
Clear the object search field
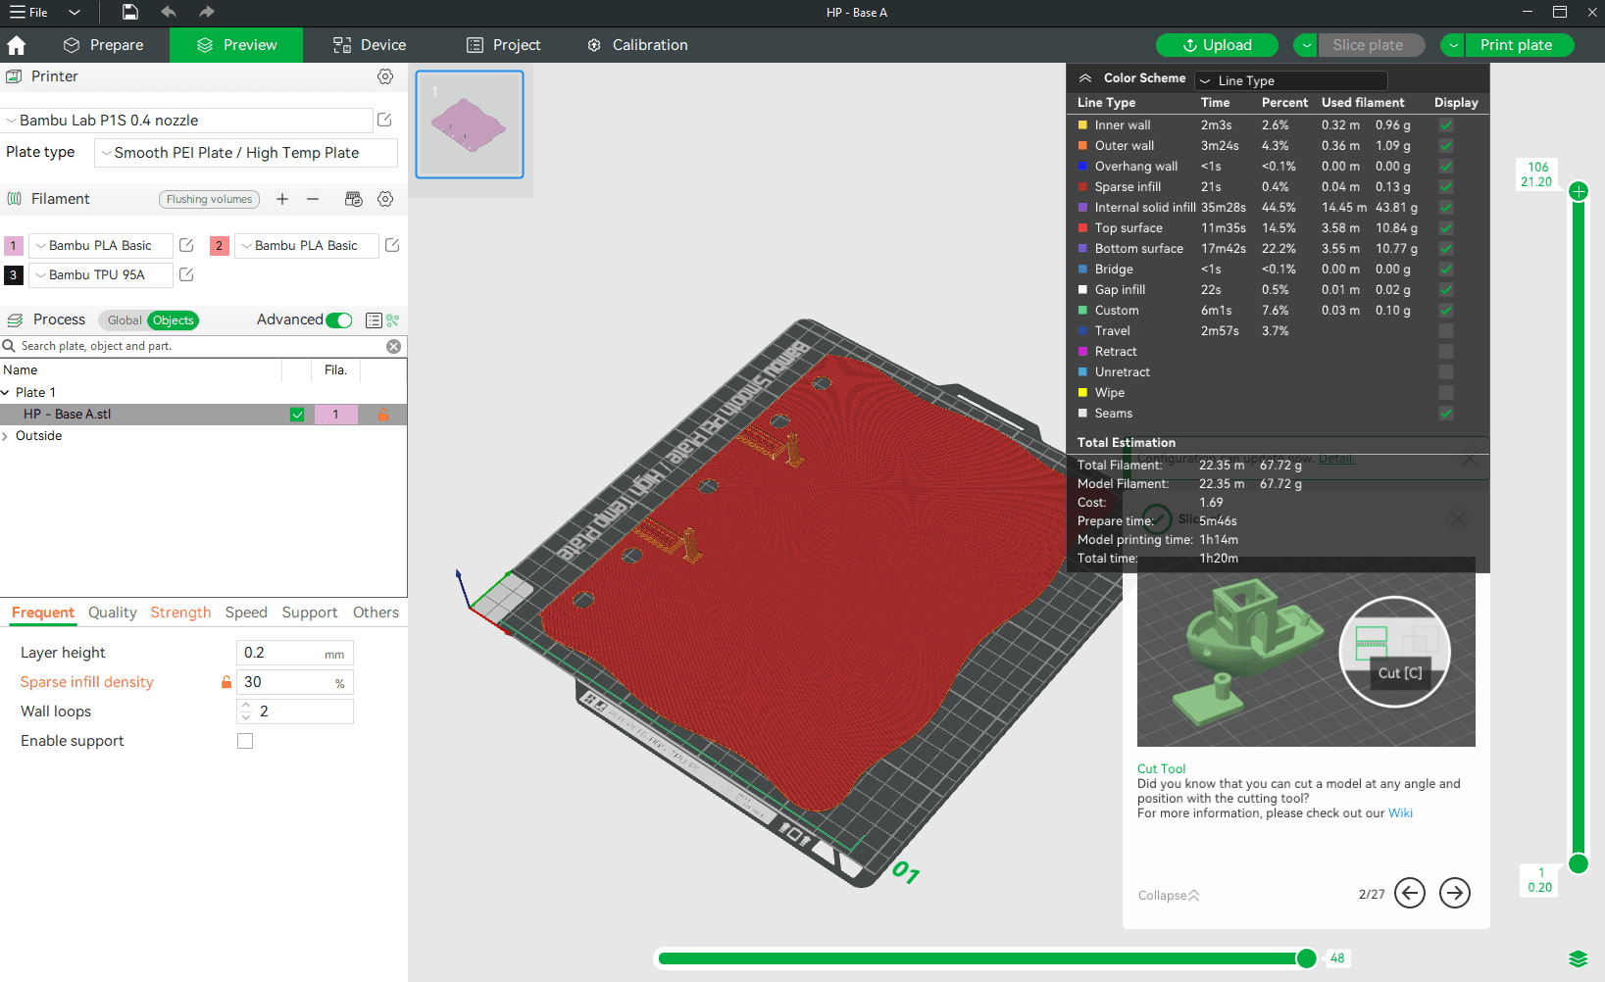(x=393, y=346)
